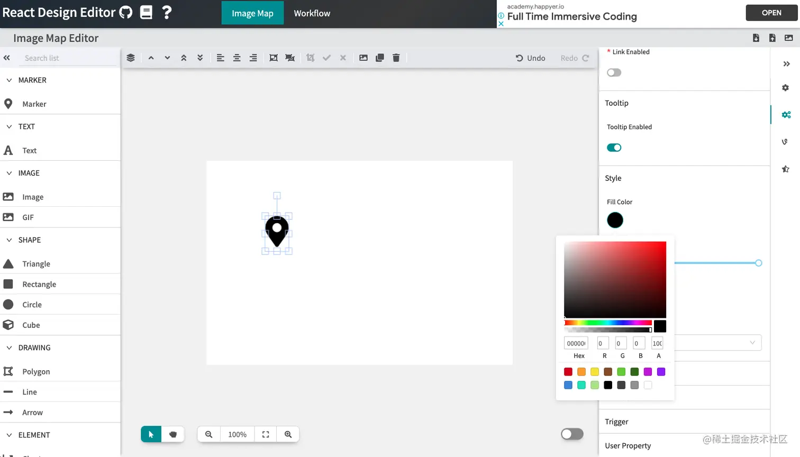
Task: Bring selected object to front
Action: (x=184, y=58)
